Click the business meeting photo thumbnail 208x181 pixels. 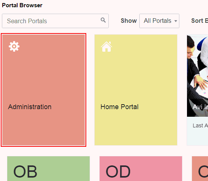point(197,76)
